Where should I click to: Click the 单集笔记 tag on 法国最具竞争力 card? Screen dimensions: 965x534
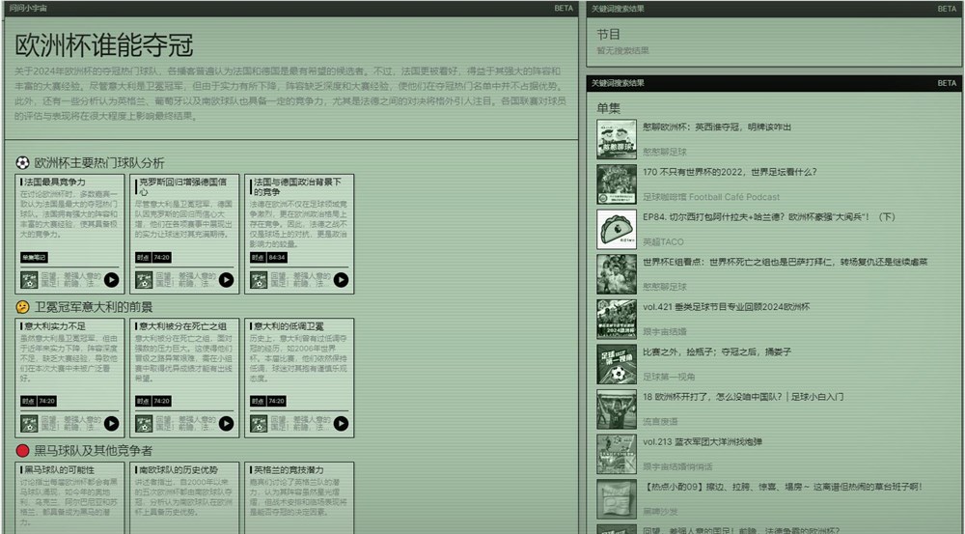34,258
